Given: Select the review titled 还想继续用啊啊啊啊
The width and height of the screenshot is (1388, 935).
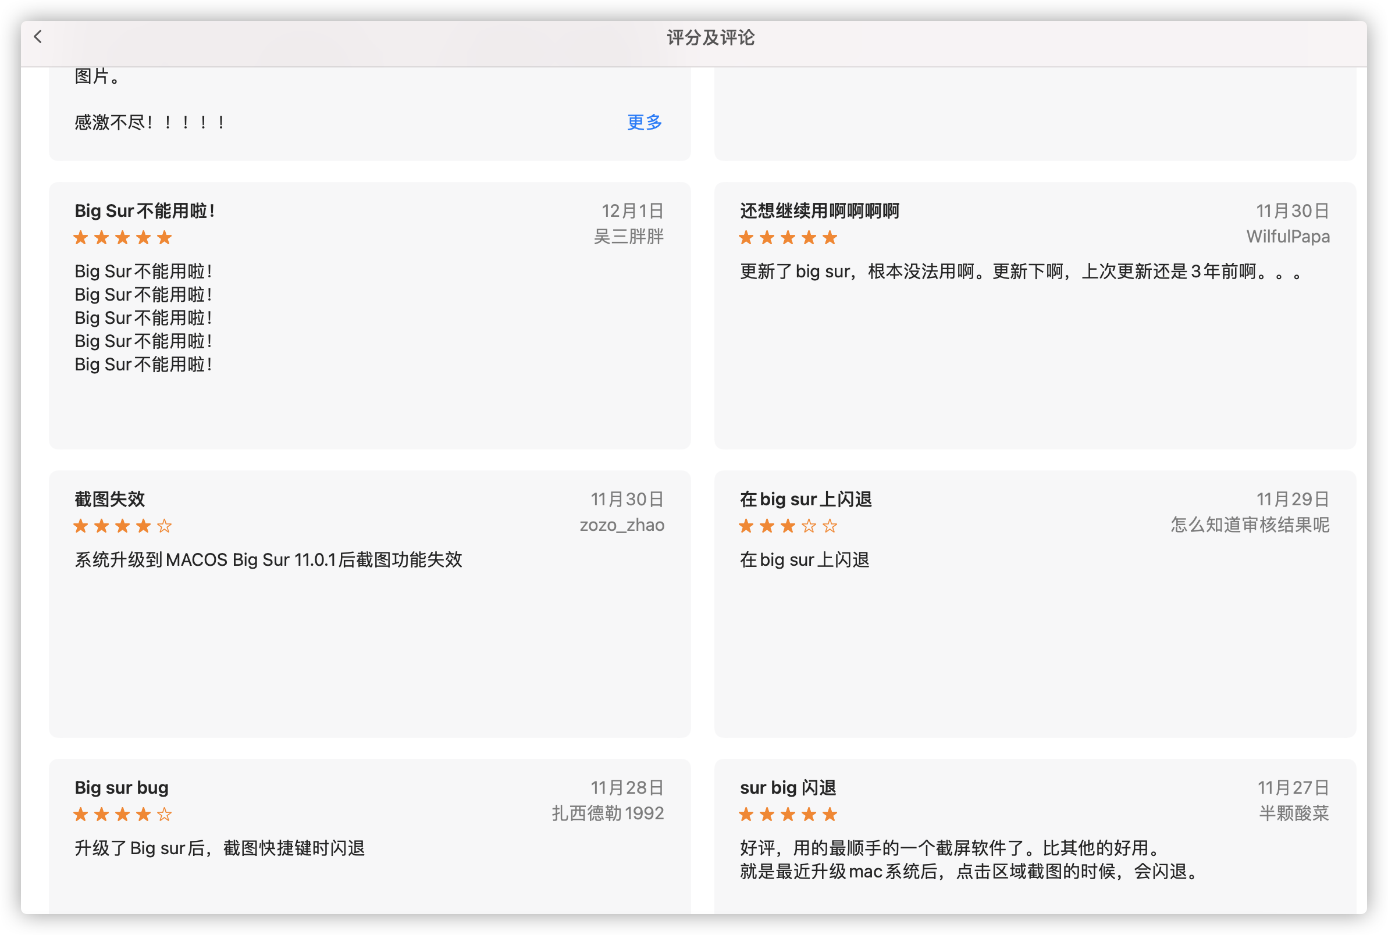Looking at the screenshot, I should tap(819, 211).
